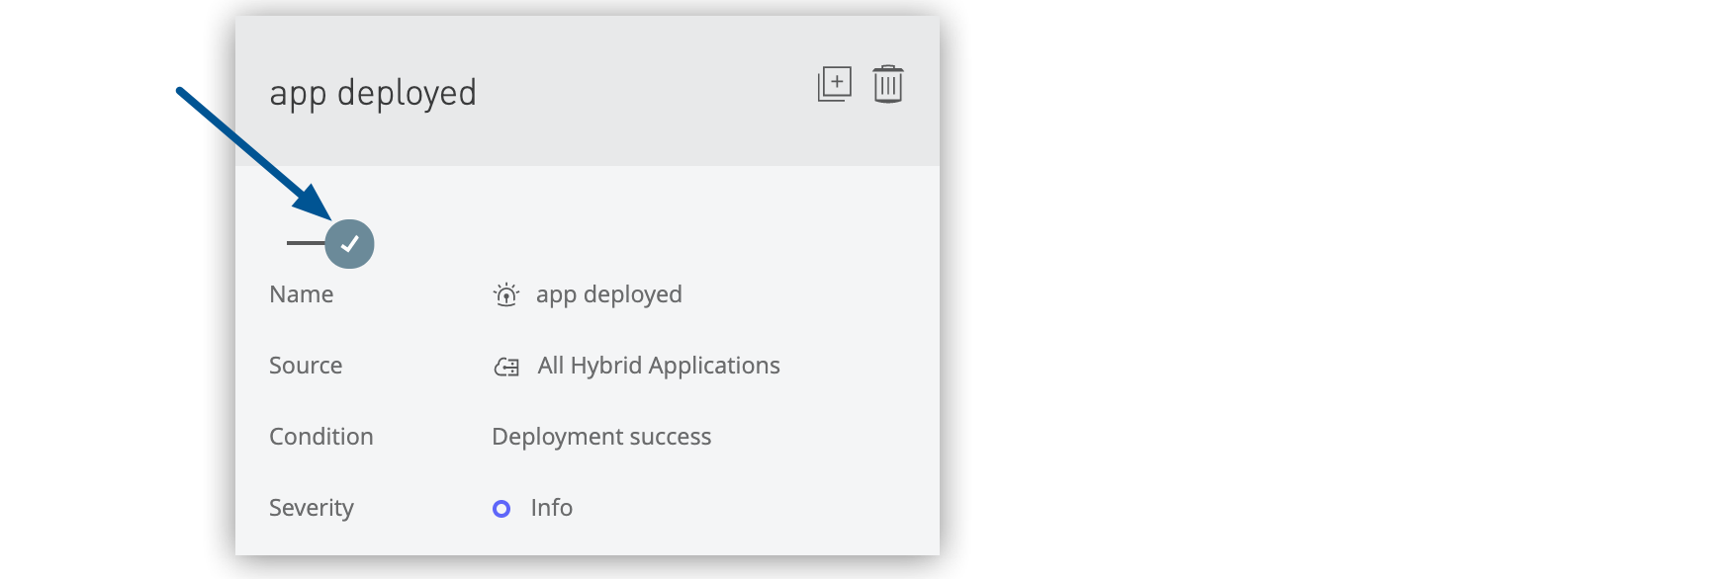Click the Info severity circle indicator
This screenshot has height=579, width=1729.
point(501,509)
